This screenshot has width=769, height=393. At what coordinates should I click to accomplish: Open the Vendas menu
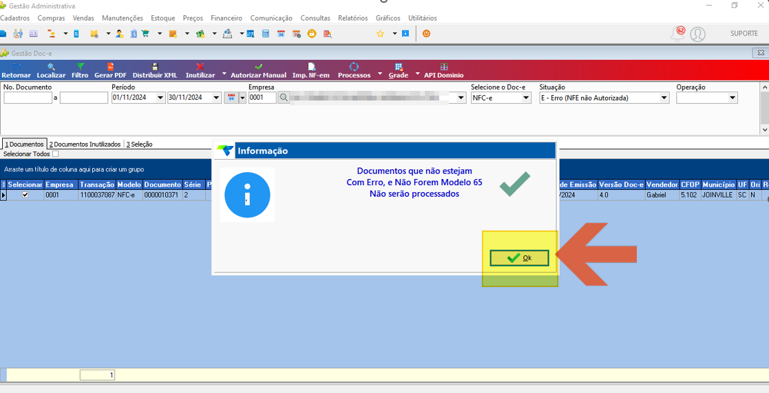tap(83, 18)
